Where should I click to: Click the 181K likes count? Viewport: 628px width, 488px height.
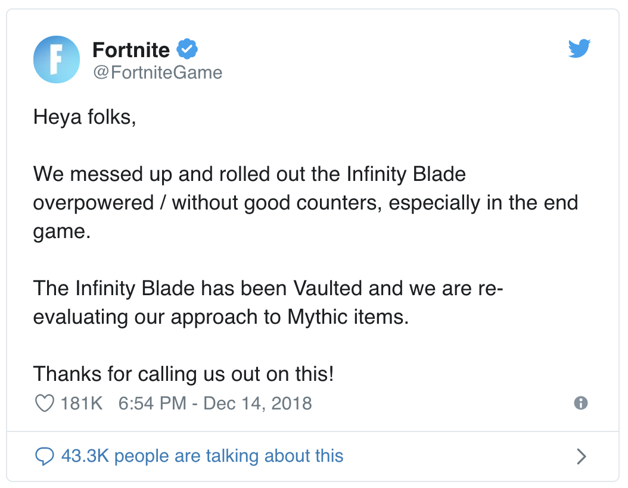81,403
